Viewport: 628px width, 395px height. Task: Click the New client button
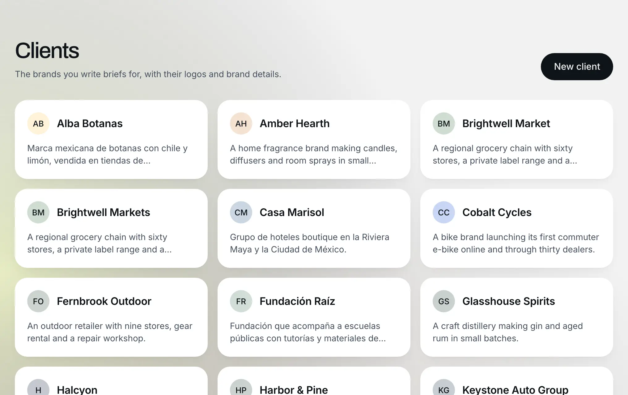click(577, 67)
